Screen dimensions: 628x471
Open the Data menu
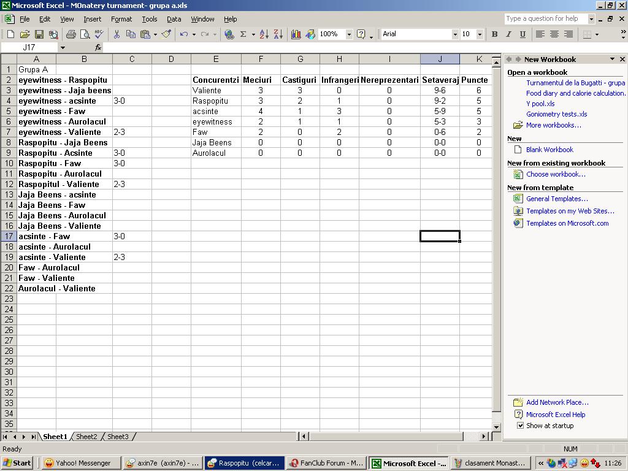click(x=174, y=19)
